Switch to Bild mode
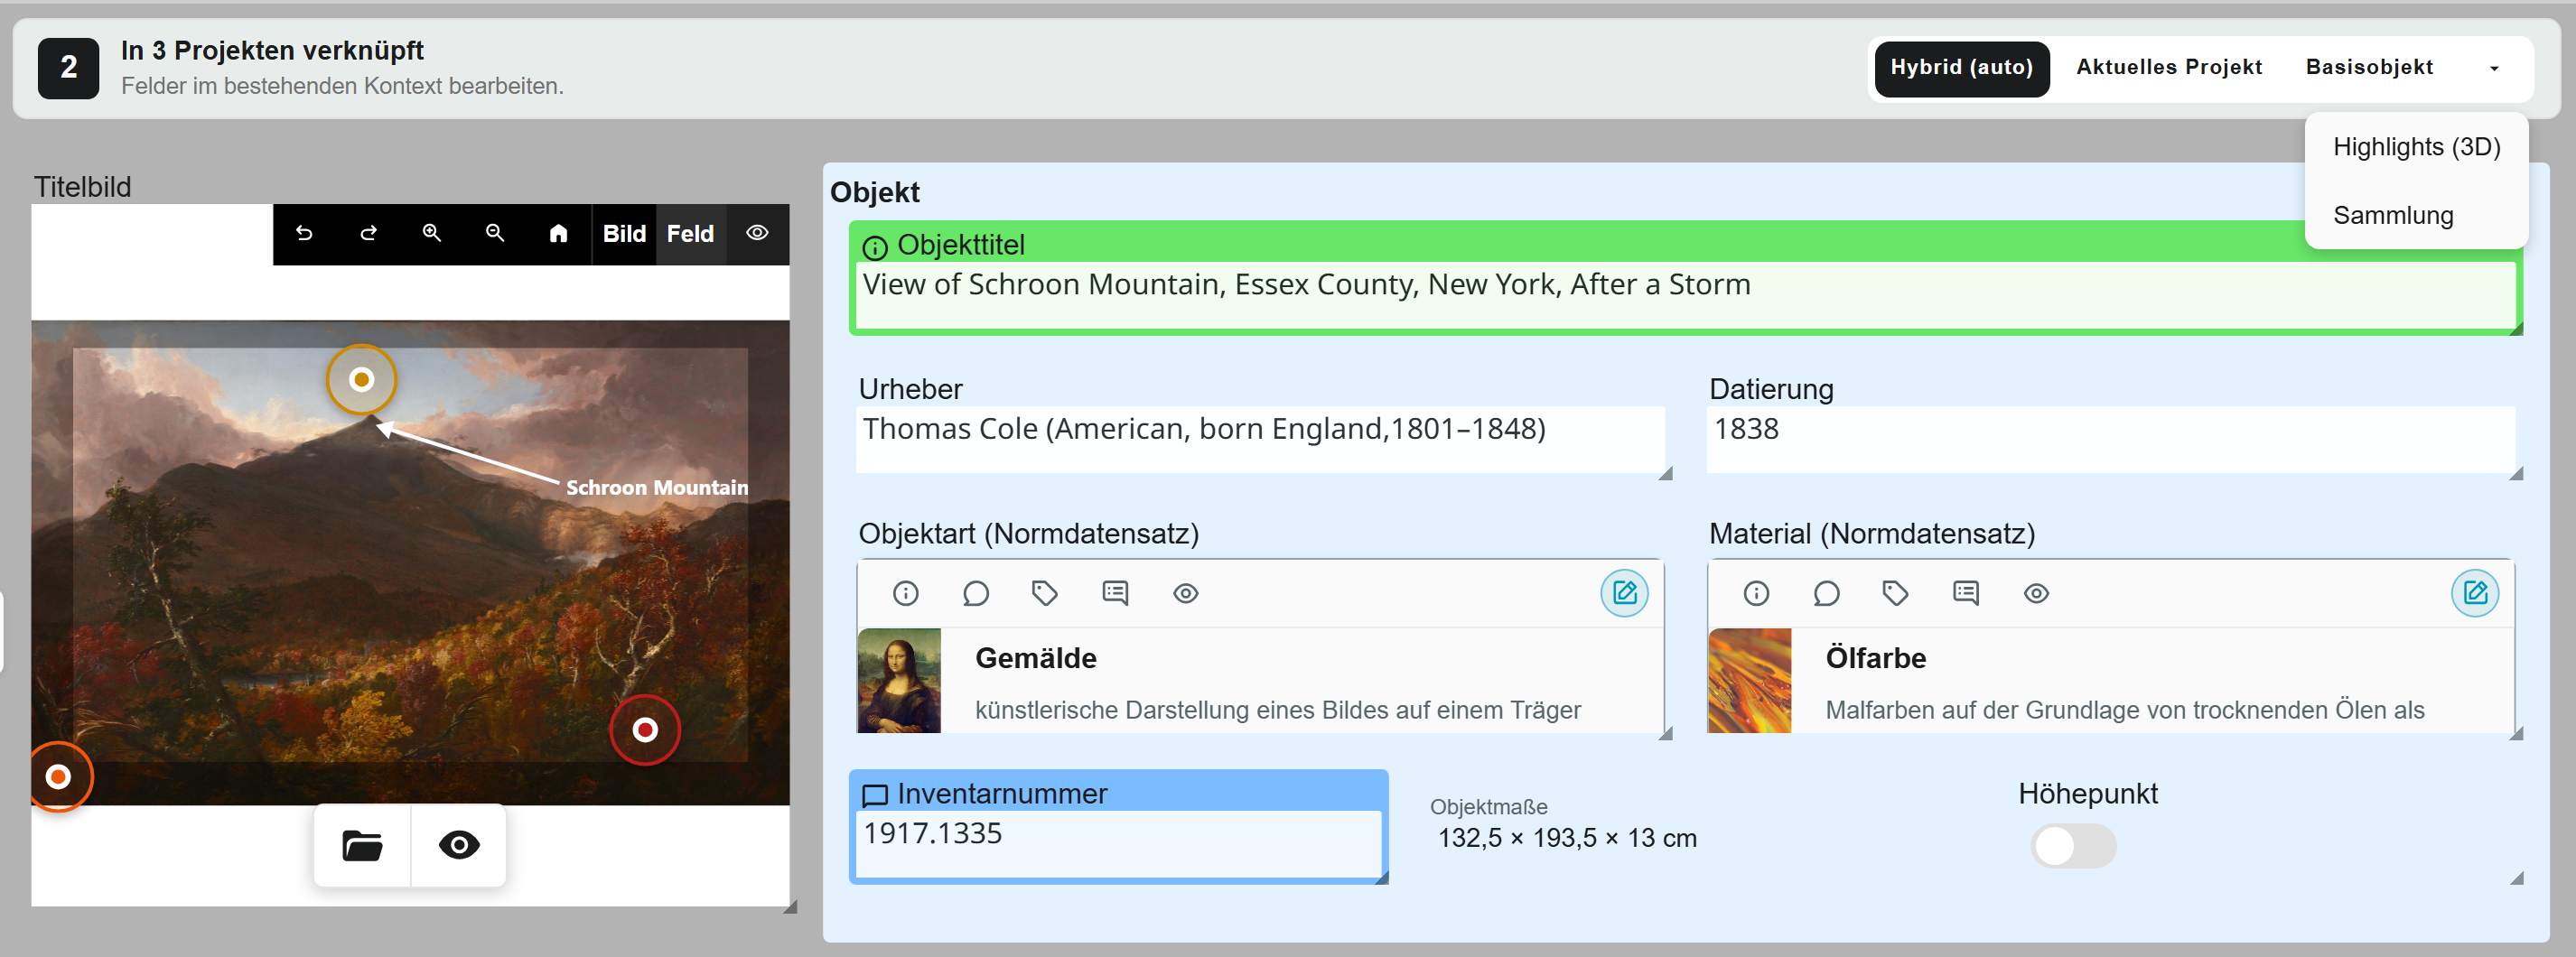The height and width of the screenshot is (957, 2576). tap(624, 234)
